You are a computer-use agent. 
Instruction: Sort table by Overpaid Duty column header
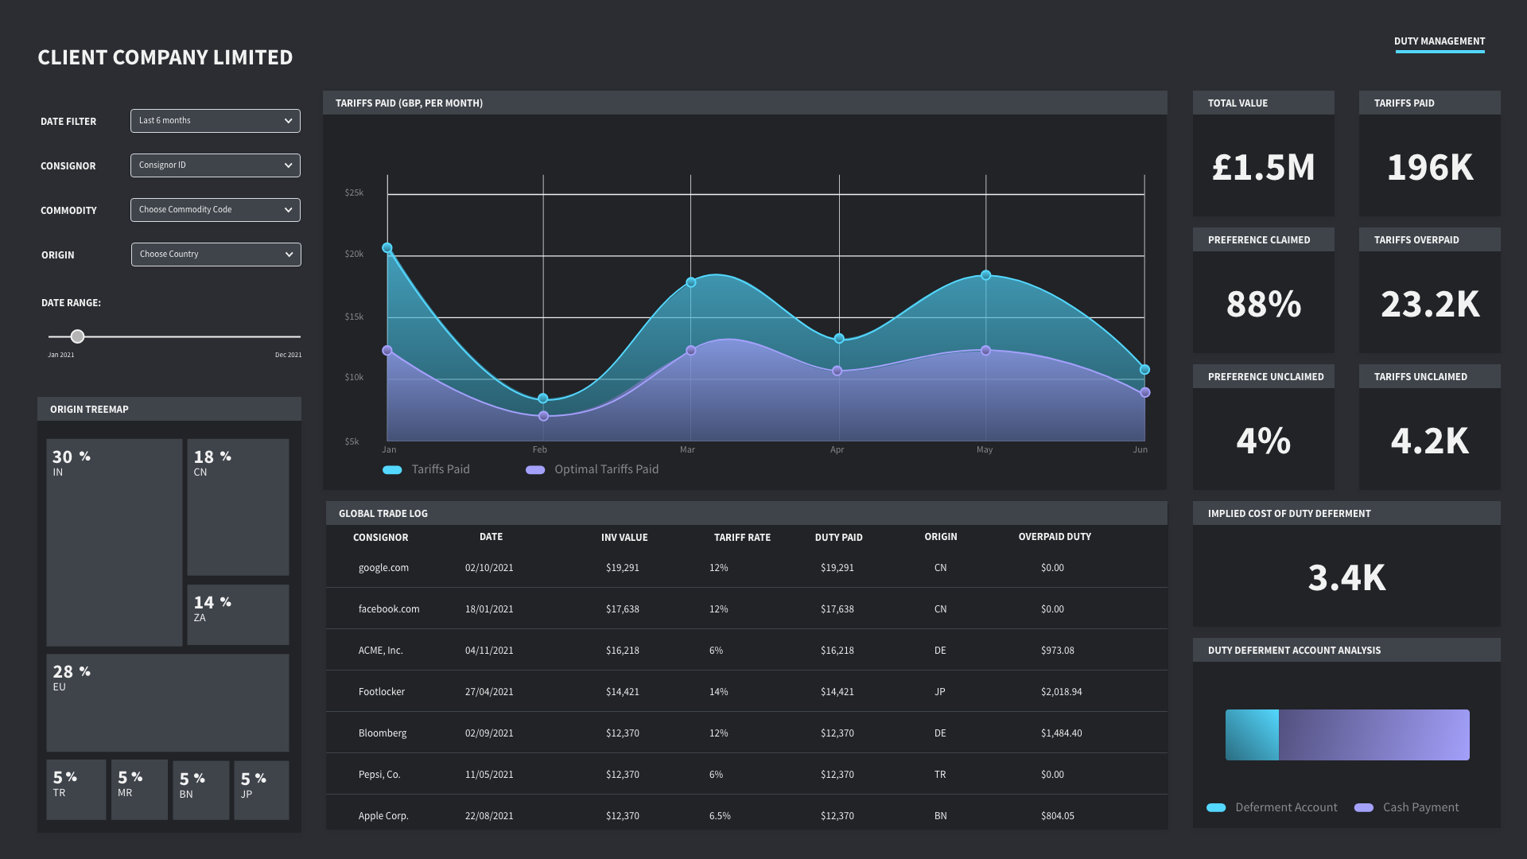click(x=1054, y=537)
